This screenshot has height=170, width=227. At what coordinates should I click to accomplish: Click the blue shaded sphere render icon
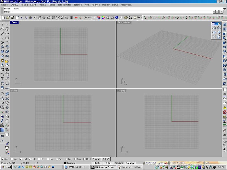coord(116,17)
